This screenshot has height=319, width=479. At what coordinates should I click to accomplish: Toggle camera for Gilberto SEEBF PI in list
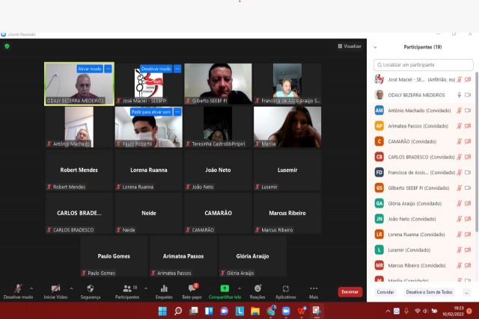(x=468, y=188)
